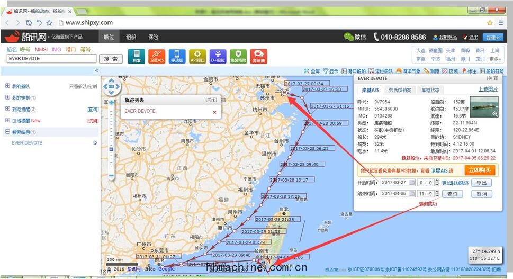Open the 船舶符号 ship symbols legend

click(492, 71)
